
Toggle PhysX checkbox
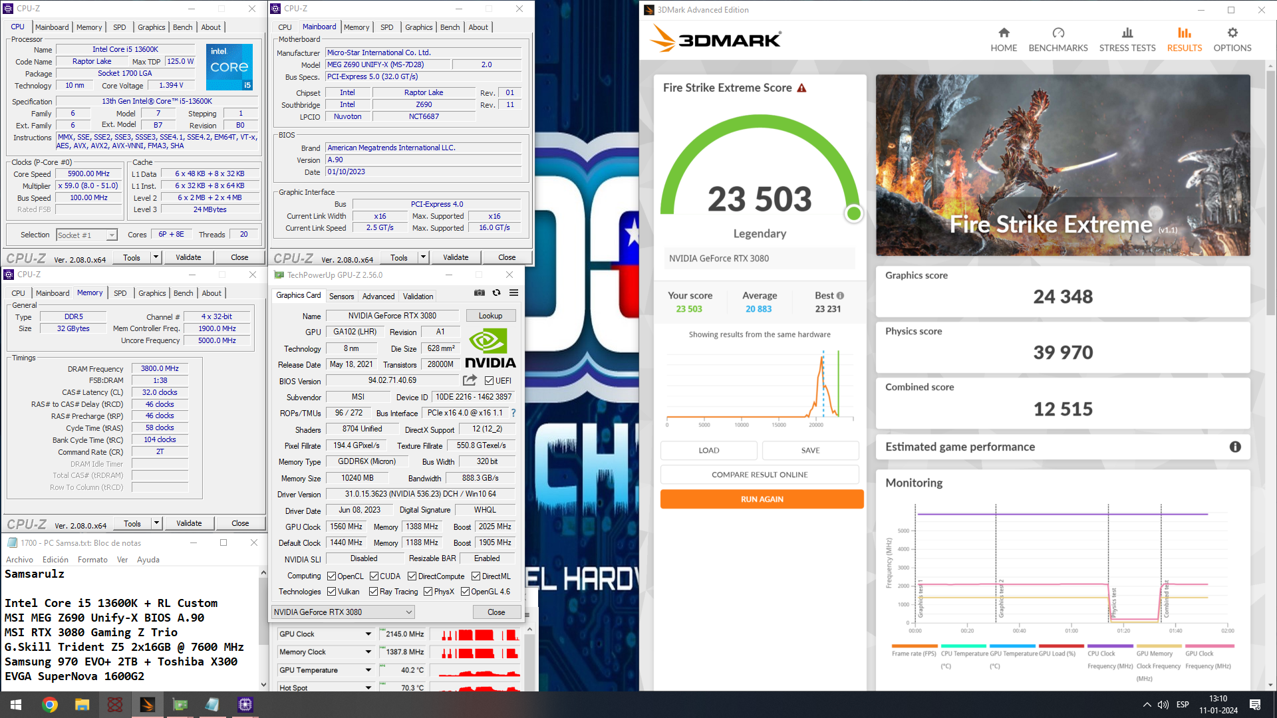(x=428, y=591)
